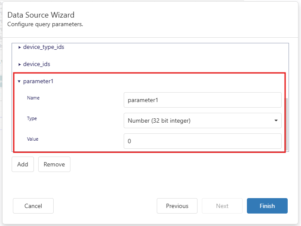301x226 pixels.
Task: Expand the device_ids parameter arrow
Action: pos(20,64)
